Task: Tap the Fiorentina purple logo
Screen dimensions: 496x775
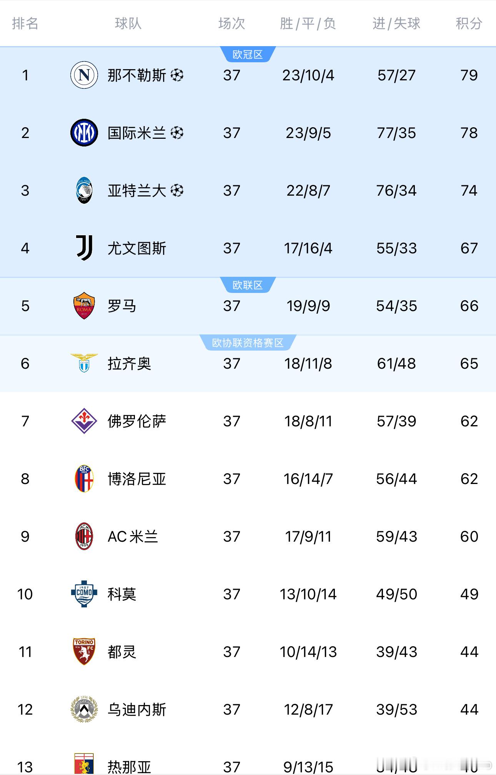Action: point(84,421)
